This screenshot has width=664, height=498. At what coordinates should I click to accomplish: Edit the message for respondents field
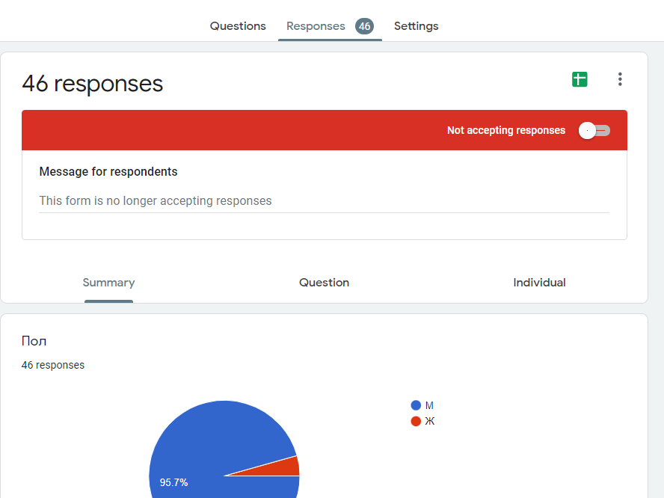coord(324,200)
